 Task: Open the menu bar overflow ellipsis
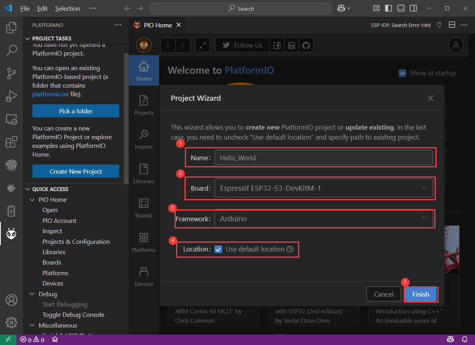93,8
